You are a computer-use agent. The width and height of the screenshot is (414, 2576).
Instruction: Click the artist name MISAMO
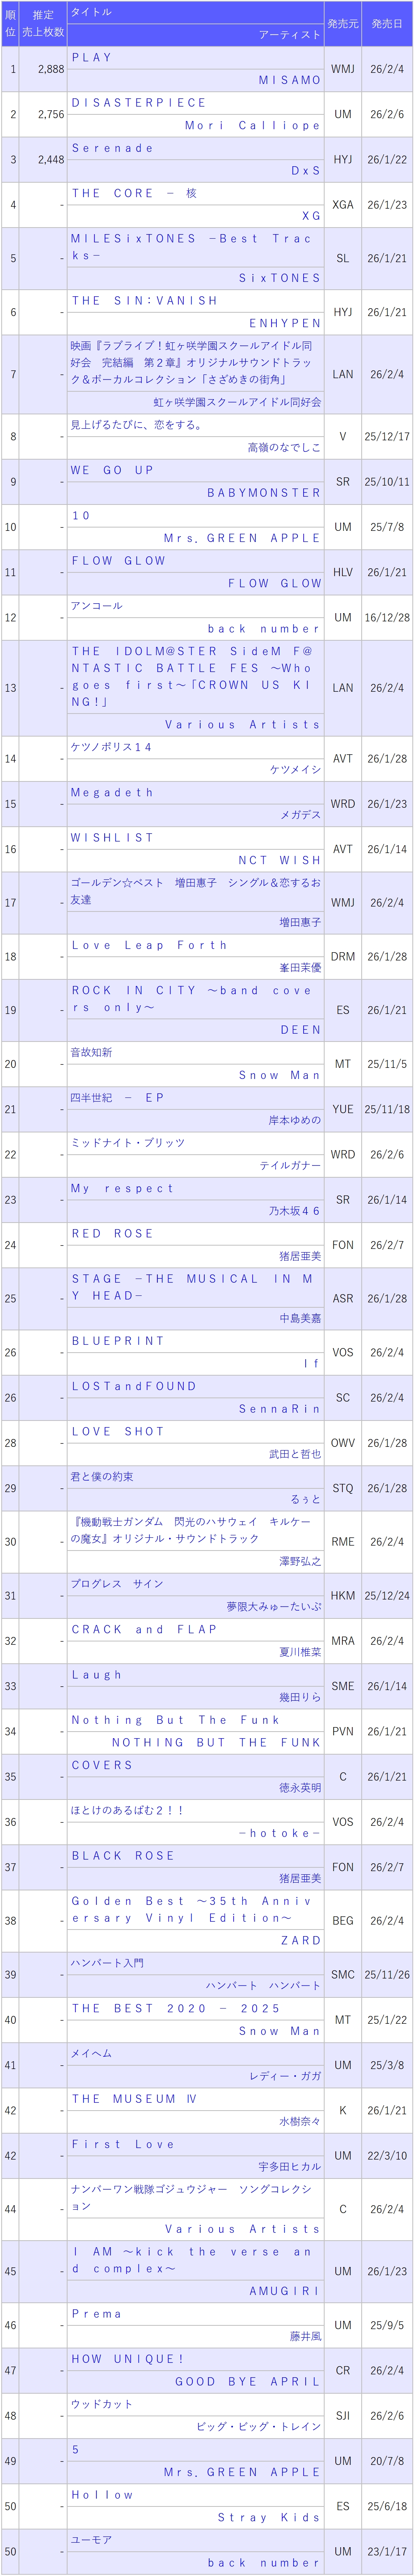[290, 80]
